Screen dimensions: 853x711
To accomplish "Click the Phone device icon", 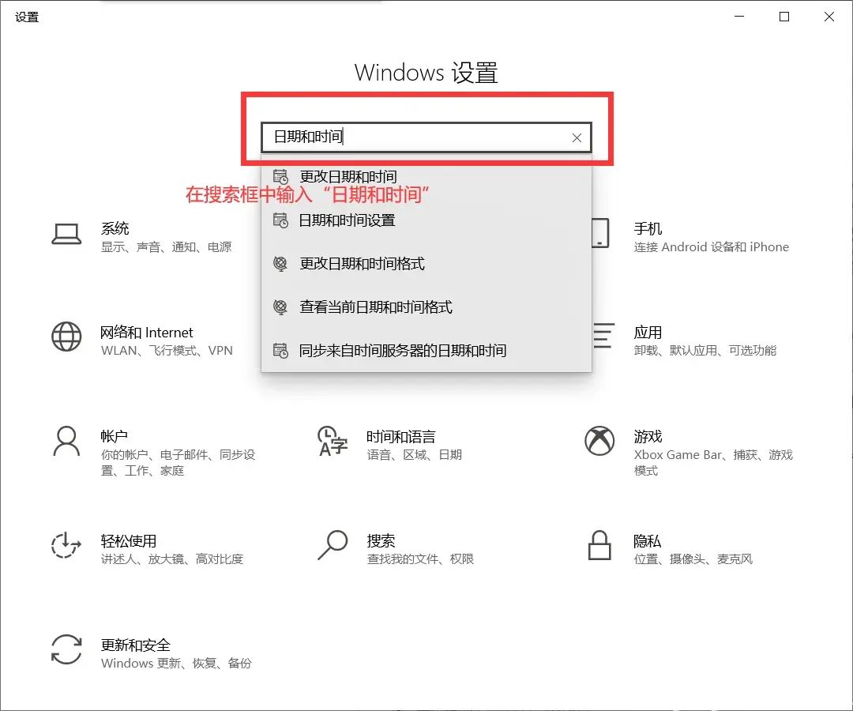I will pyautogui.click(x=600, y=233).
